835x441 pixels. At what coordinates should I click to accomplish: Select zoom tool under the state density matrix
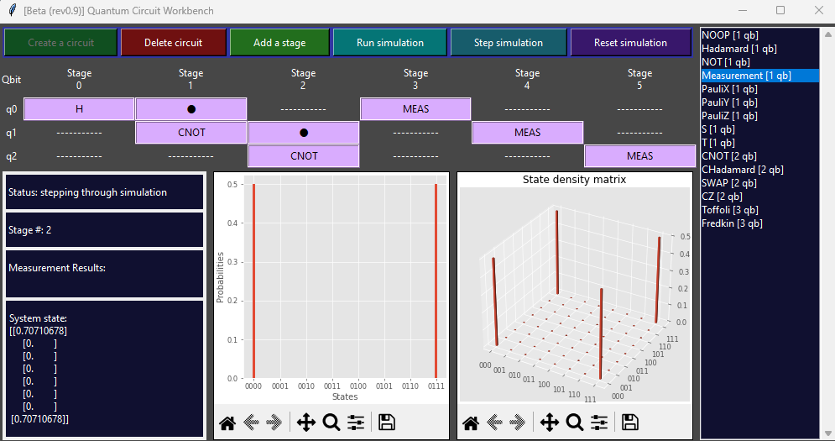point(575,423)
